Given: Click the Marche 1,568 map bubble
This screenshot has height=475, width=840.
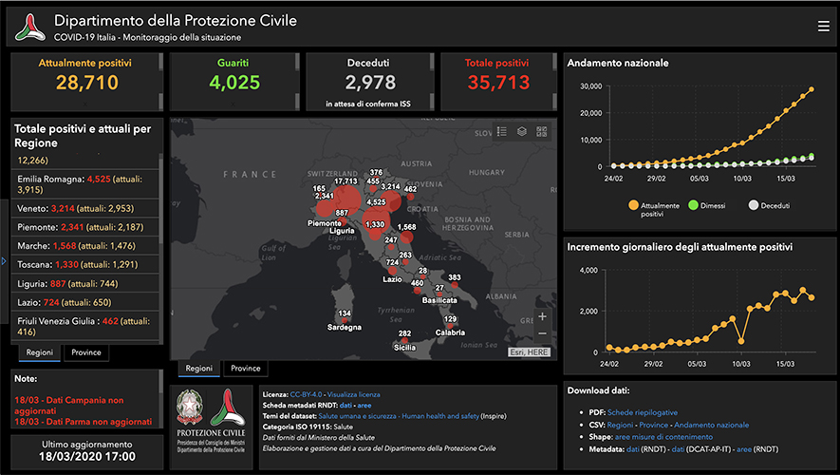Looking at the screenshot, I should 406,237.
